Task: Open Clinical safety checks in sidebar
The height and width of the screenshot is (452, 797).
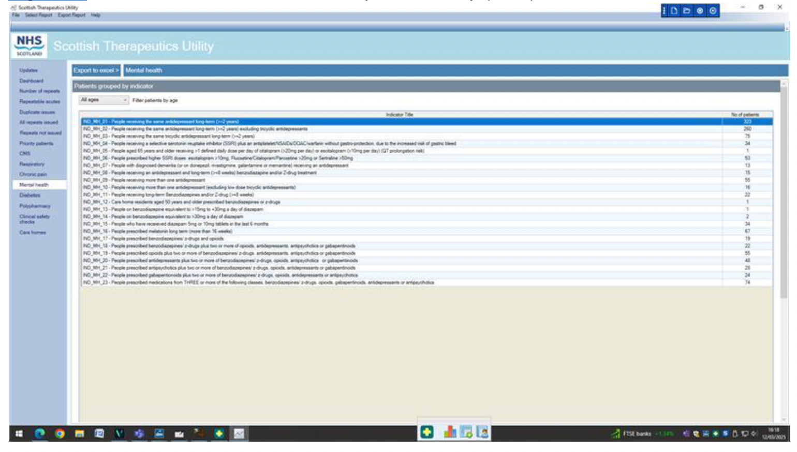Action: (35, 219)
